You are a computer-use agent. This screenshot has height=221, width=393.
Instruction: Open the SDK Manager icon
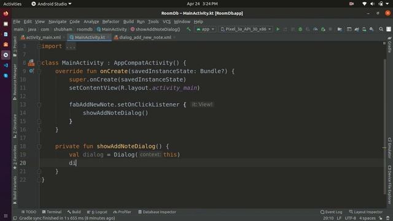coord(372,29)
